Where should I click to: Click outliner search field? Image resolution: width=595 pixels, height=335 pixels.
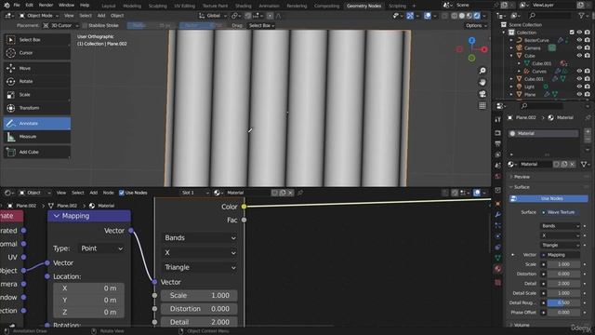tap(550, 16)
